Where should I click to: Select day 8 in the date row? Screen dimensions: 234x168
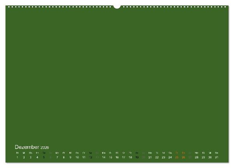pyautogui.click(x=64, y=157)
